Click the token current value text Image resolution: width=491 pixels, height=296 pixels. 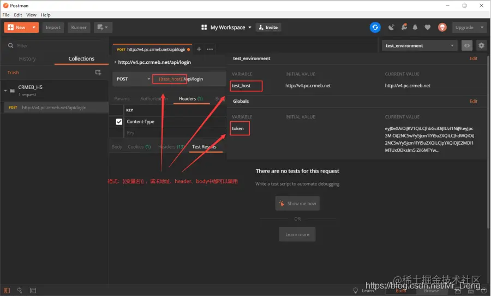pos(429,139)
